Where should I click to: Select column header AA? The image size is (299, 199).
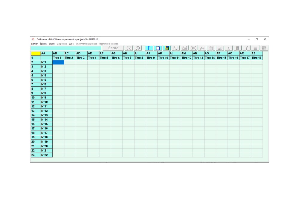[47, 53]
